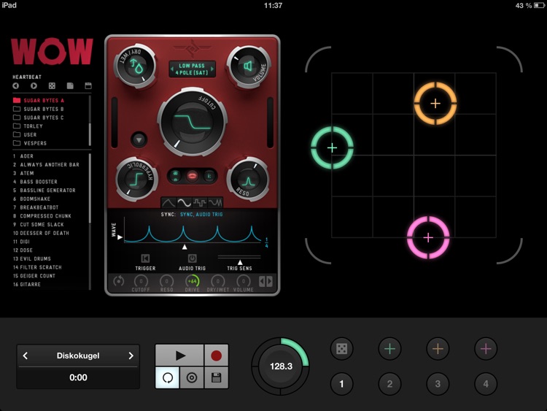Click the green plus assign button
This screenshot has width=547, height=411.
tap(389, 348)
